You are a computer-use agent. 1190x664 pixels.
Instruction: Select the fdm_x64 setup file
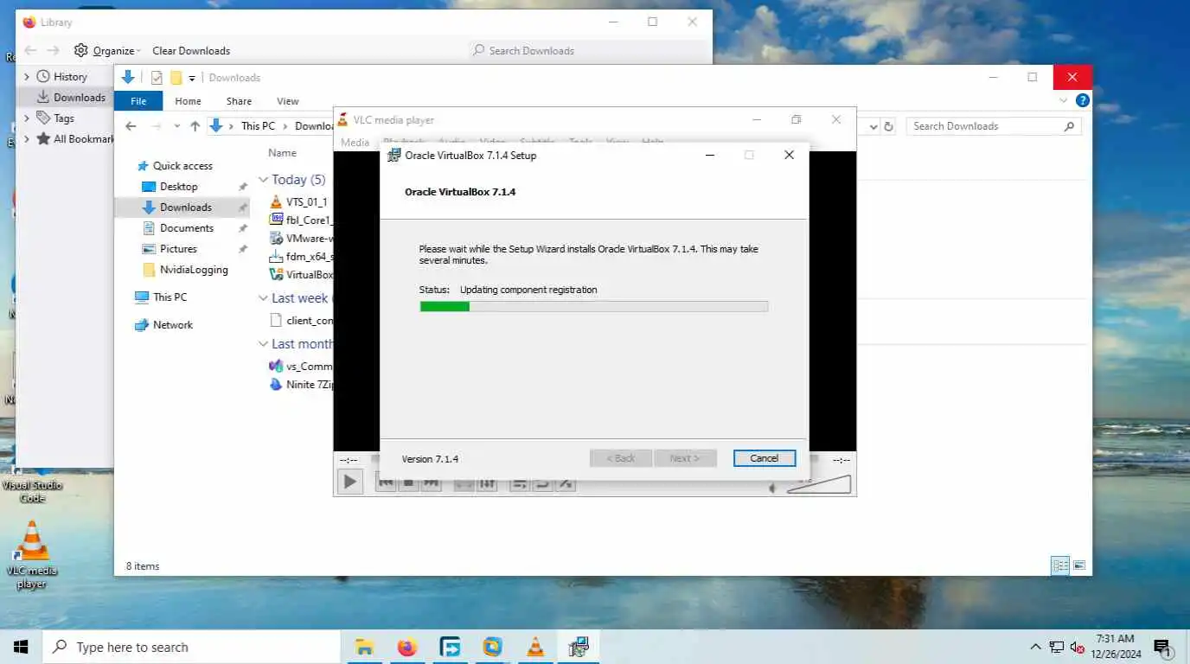click(x=301, y=257)
